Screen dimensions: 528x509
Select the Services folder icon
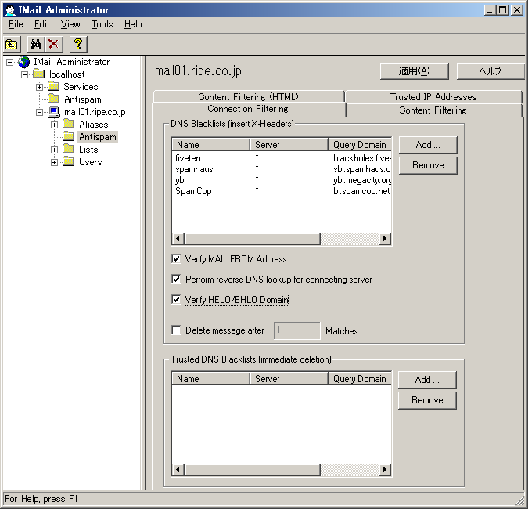coord(53,87)
